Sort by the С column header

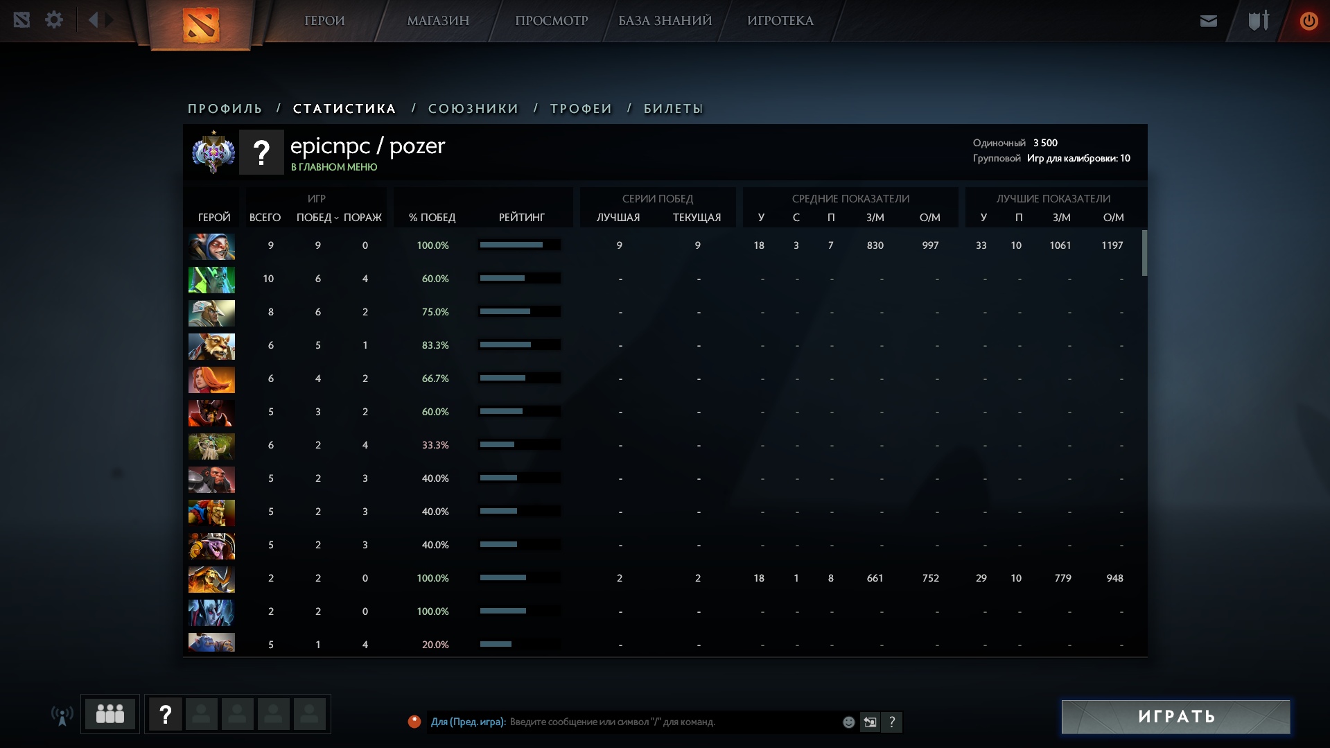tap(796, 218)
